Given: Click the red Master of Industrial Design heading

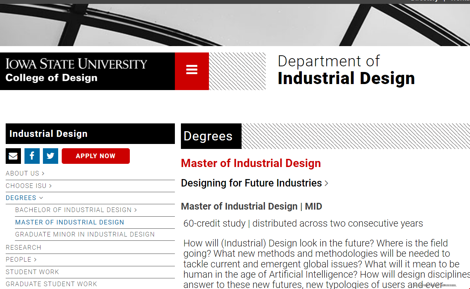Looking at the screenshot, I should click(251, 163).
